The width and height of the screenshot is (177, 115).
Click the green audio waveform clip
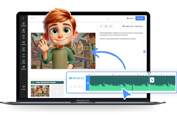[x=132, y=83]
